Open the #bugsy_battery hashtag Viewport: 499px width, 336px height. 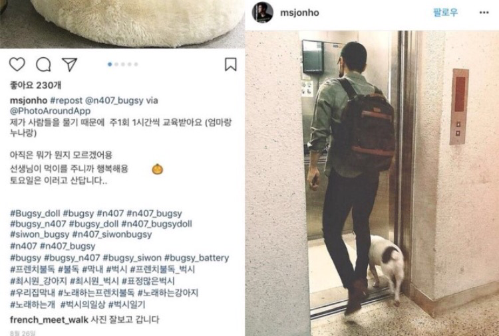pyautogui.click(x=197, y=258)
